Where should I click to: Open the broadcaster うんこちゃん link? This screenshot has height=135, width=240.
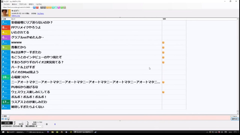point(40,13)
